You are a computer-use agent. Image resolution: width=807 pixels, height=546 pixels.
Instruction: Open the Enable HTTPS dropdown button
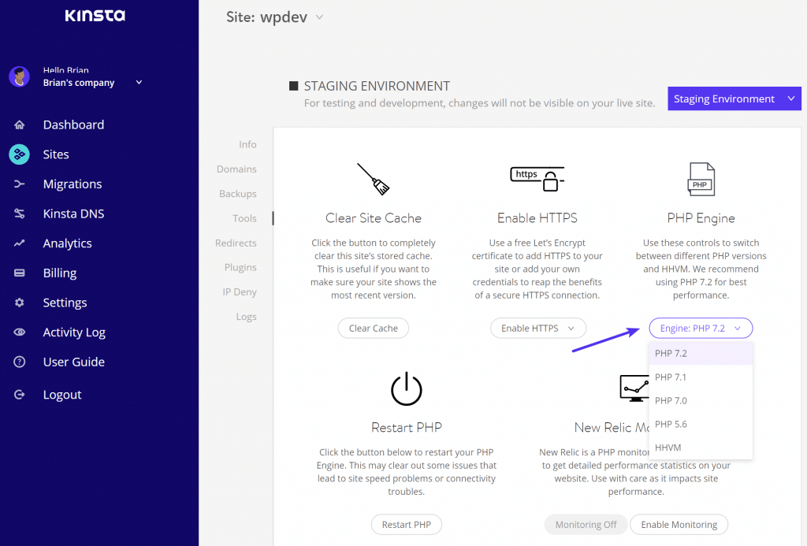(x=537, y=329)
